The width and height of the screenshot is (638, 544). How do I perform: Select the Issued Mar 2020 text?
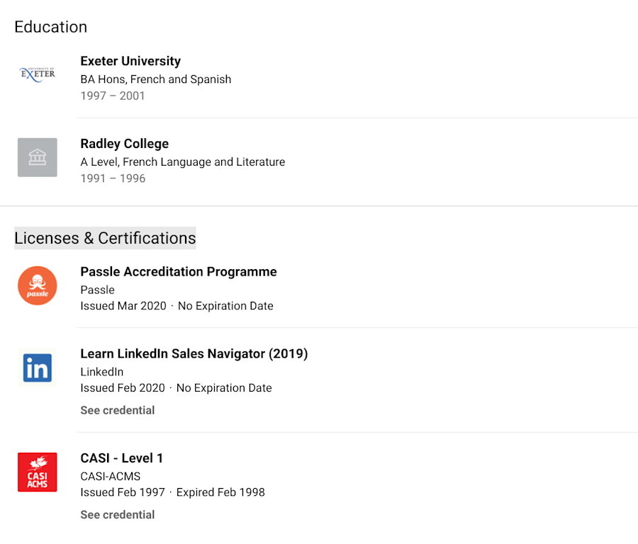click(x=123, y=305)
